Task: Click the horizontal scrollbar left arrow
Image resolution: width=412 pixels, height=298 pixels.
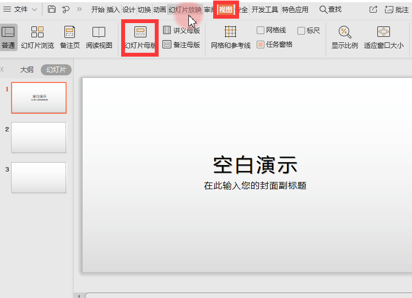Action: [79, 296]
